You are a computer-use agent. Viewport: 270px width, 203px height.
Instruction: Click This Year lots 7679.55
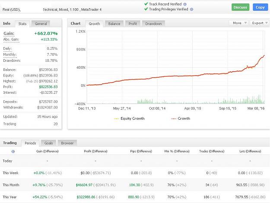tap(241, 197)
